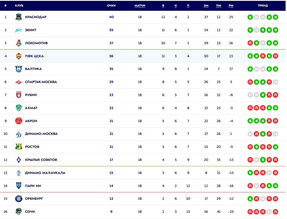Open the Akron red triangle logo

(x=18, y=121)
